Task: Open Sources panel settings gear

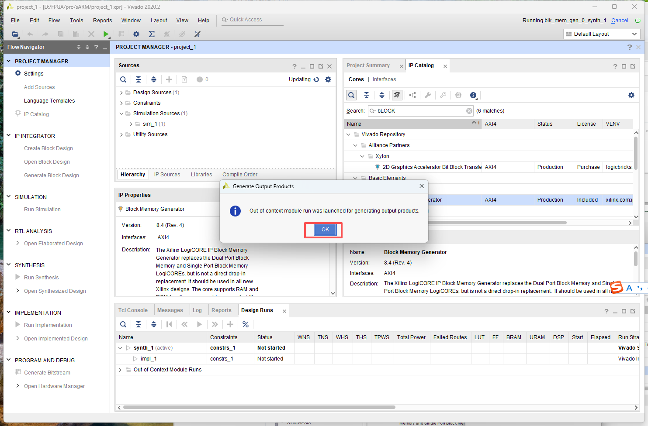Action: pos(328,79)
